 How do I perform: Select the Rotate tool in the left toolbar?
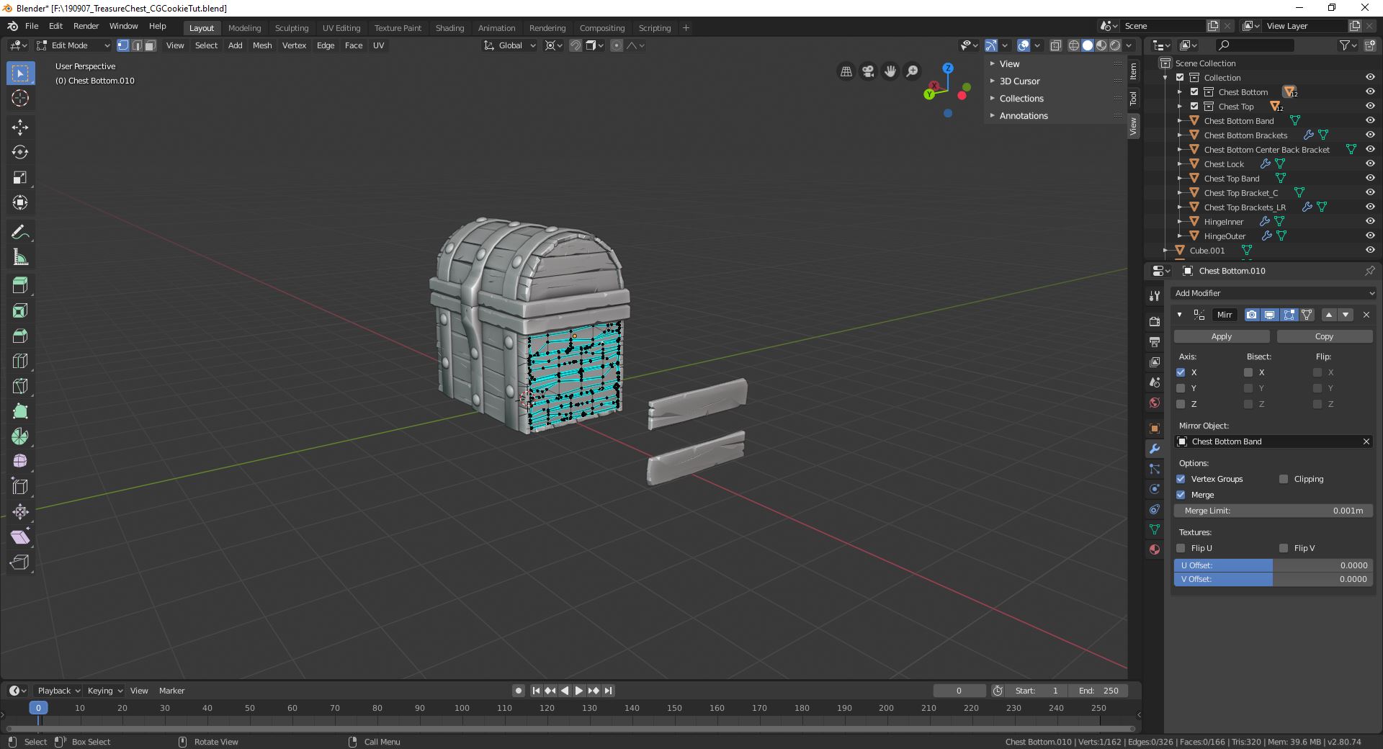click(20, 153)
